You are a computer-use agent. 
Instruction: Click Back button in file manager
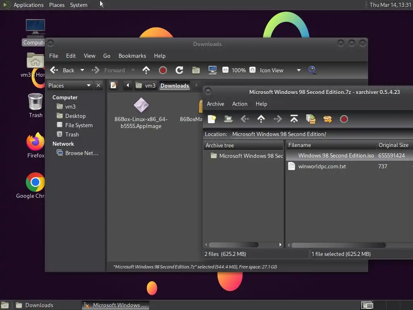click(63, 70)
